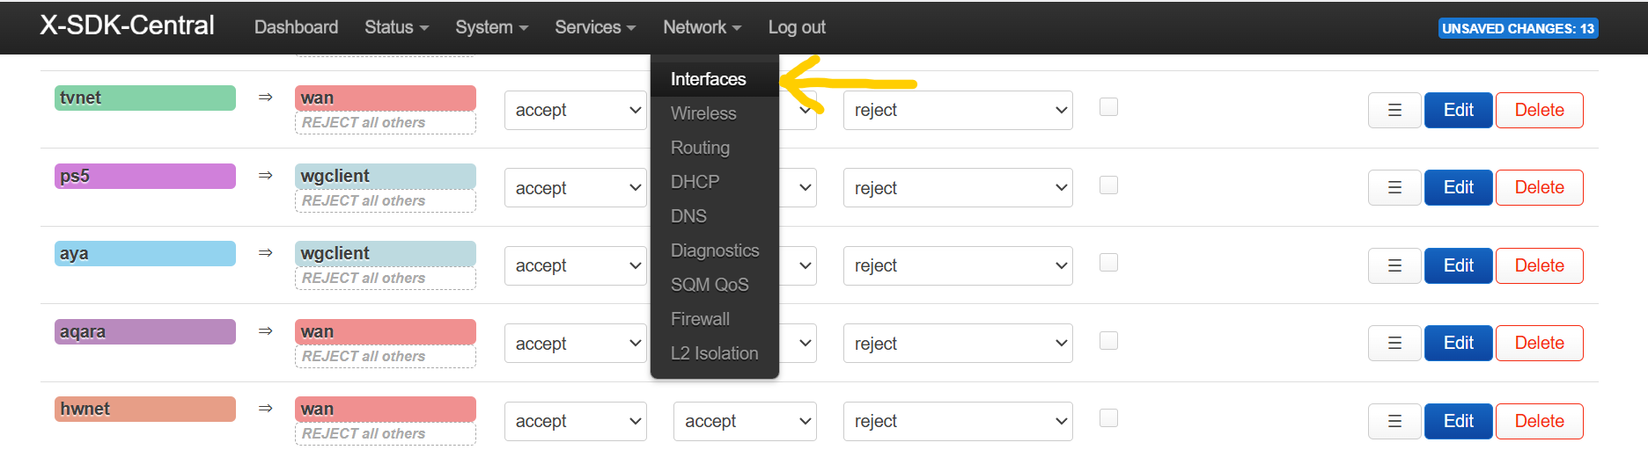Click the pink ps5 zone color badge
The width and height of the screenshot is (1648, 457).
(145, 176)
